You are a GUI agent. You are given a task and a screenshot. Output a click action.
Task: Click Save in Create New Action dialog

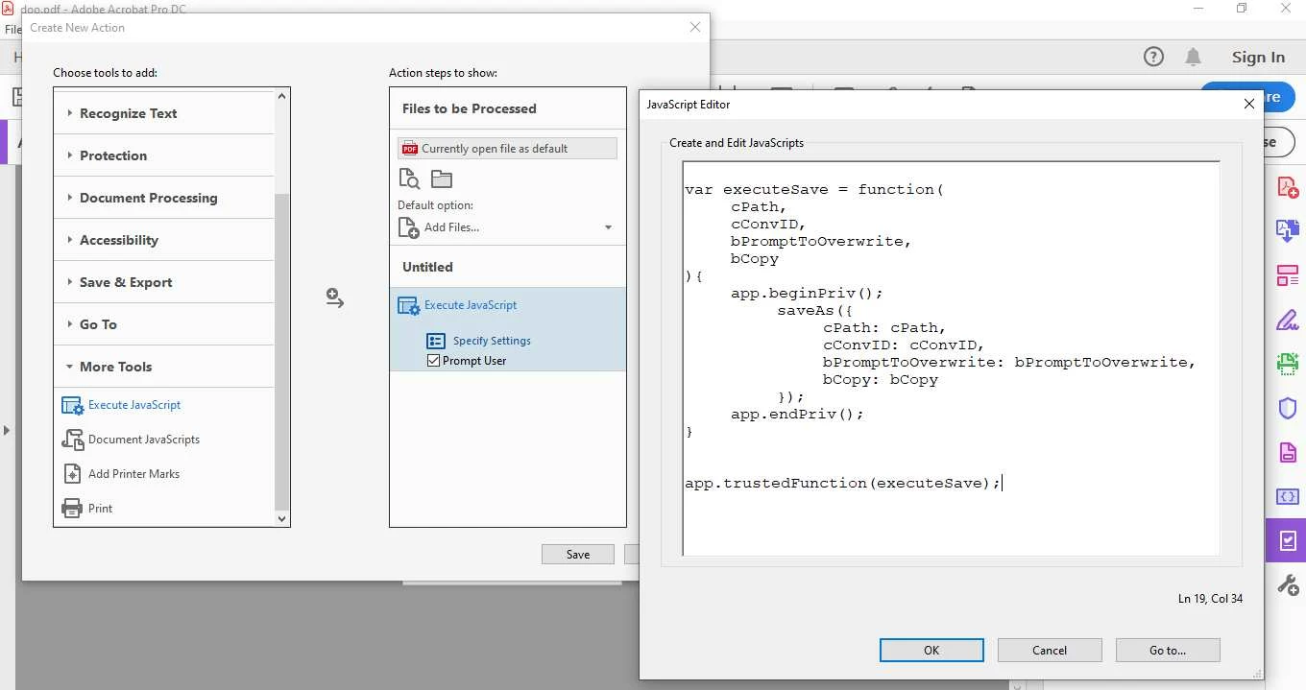pyautogui.click(x=578, y=555)
